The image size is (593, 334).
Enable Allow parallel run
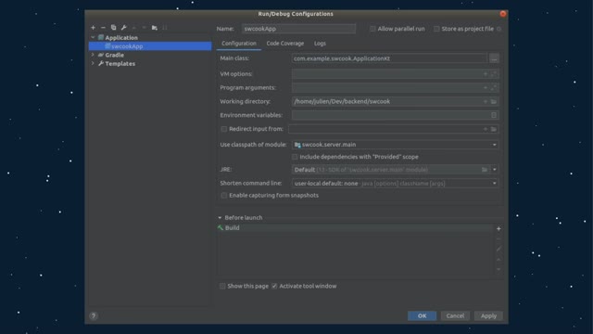pos(372,29)
